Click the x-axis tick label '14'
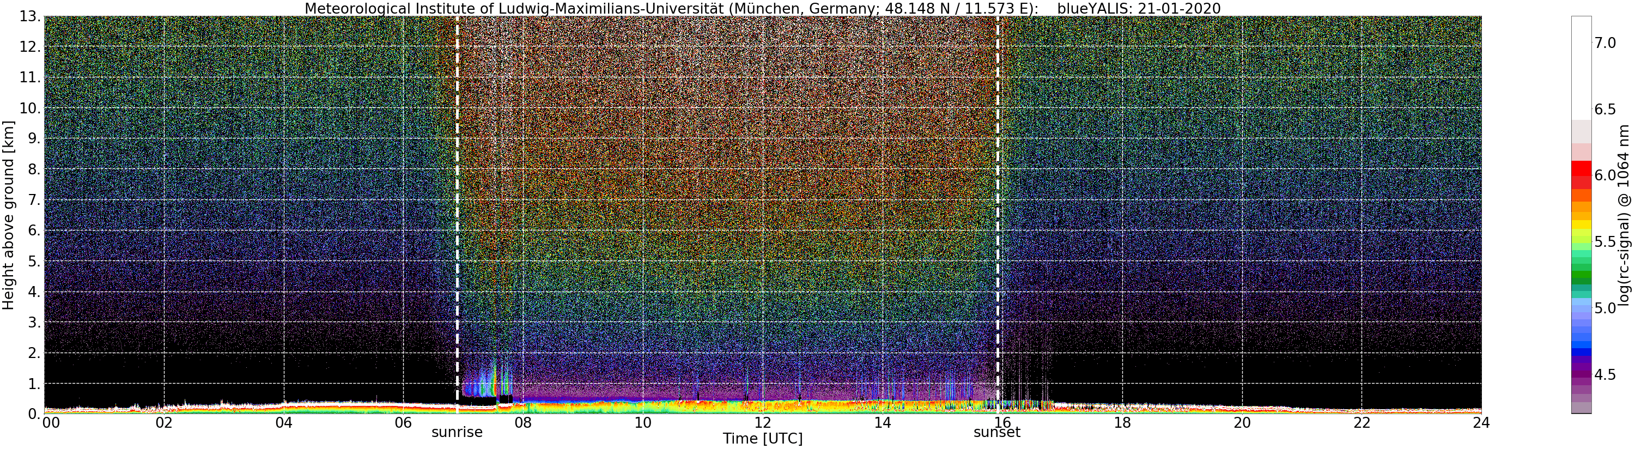Viewport: 1635px width, 449px height. click(882, 423)
